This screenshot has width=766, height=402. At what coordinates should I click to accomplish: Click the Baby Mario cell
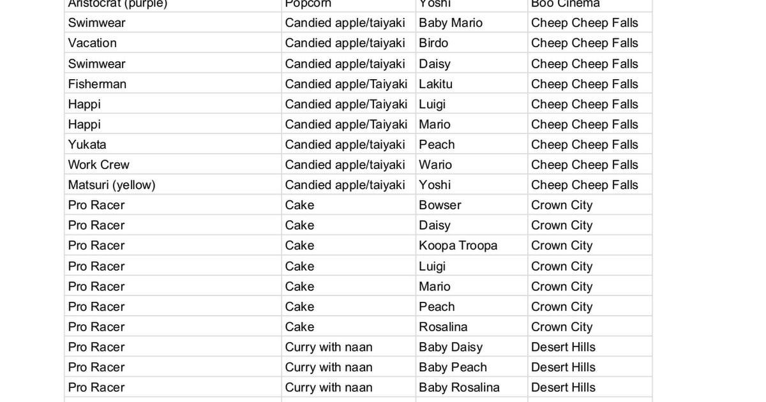point(451,23)
